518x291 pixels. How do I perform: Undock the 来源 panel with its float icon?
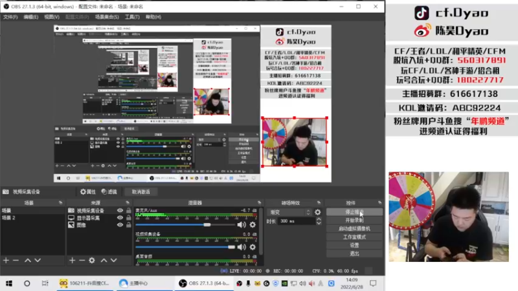[128, 202]
